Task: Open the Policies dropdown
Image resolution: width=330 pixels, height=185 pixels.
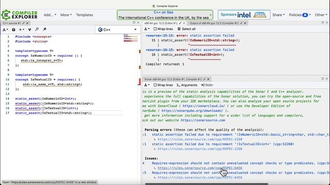Action: coord(300,15)
